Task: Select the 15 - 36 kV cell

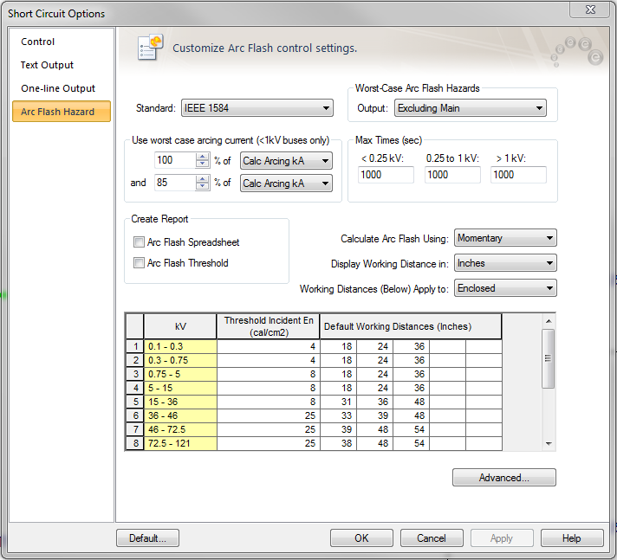Action: 180,402
